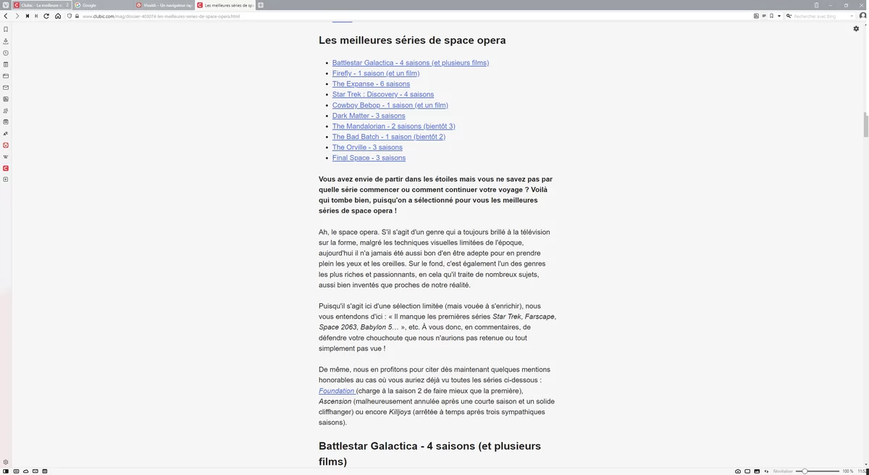Click the translate page icon in address bar
Viewport: 869px width, 475px height.
(x=756, y=16)
